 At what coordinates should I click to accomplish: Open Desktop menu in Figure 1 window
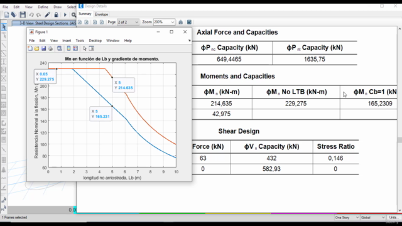[x=95, y=40]
